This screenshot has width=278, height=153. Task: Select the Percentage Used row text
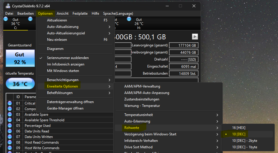coord(38,126)
